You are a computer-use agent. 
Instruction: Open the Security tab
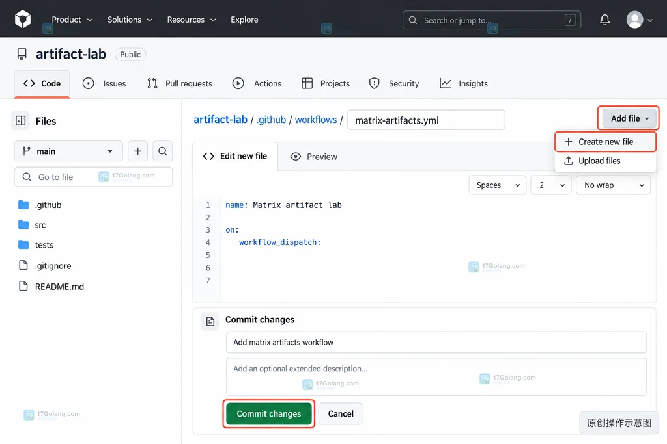click(394, 84)
